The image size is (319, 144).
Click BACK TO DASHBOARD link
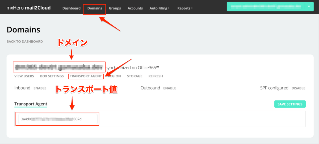25,41
